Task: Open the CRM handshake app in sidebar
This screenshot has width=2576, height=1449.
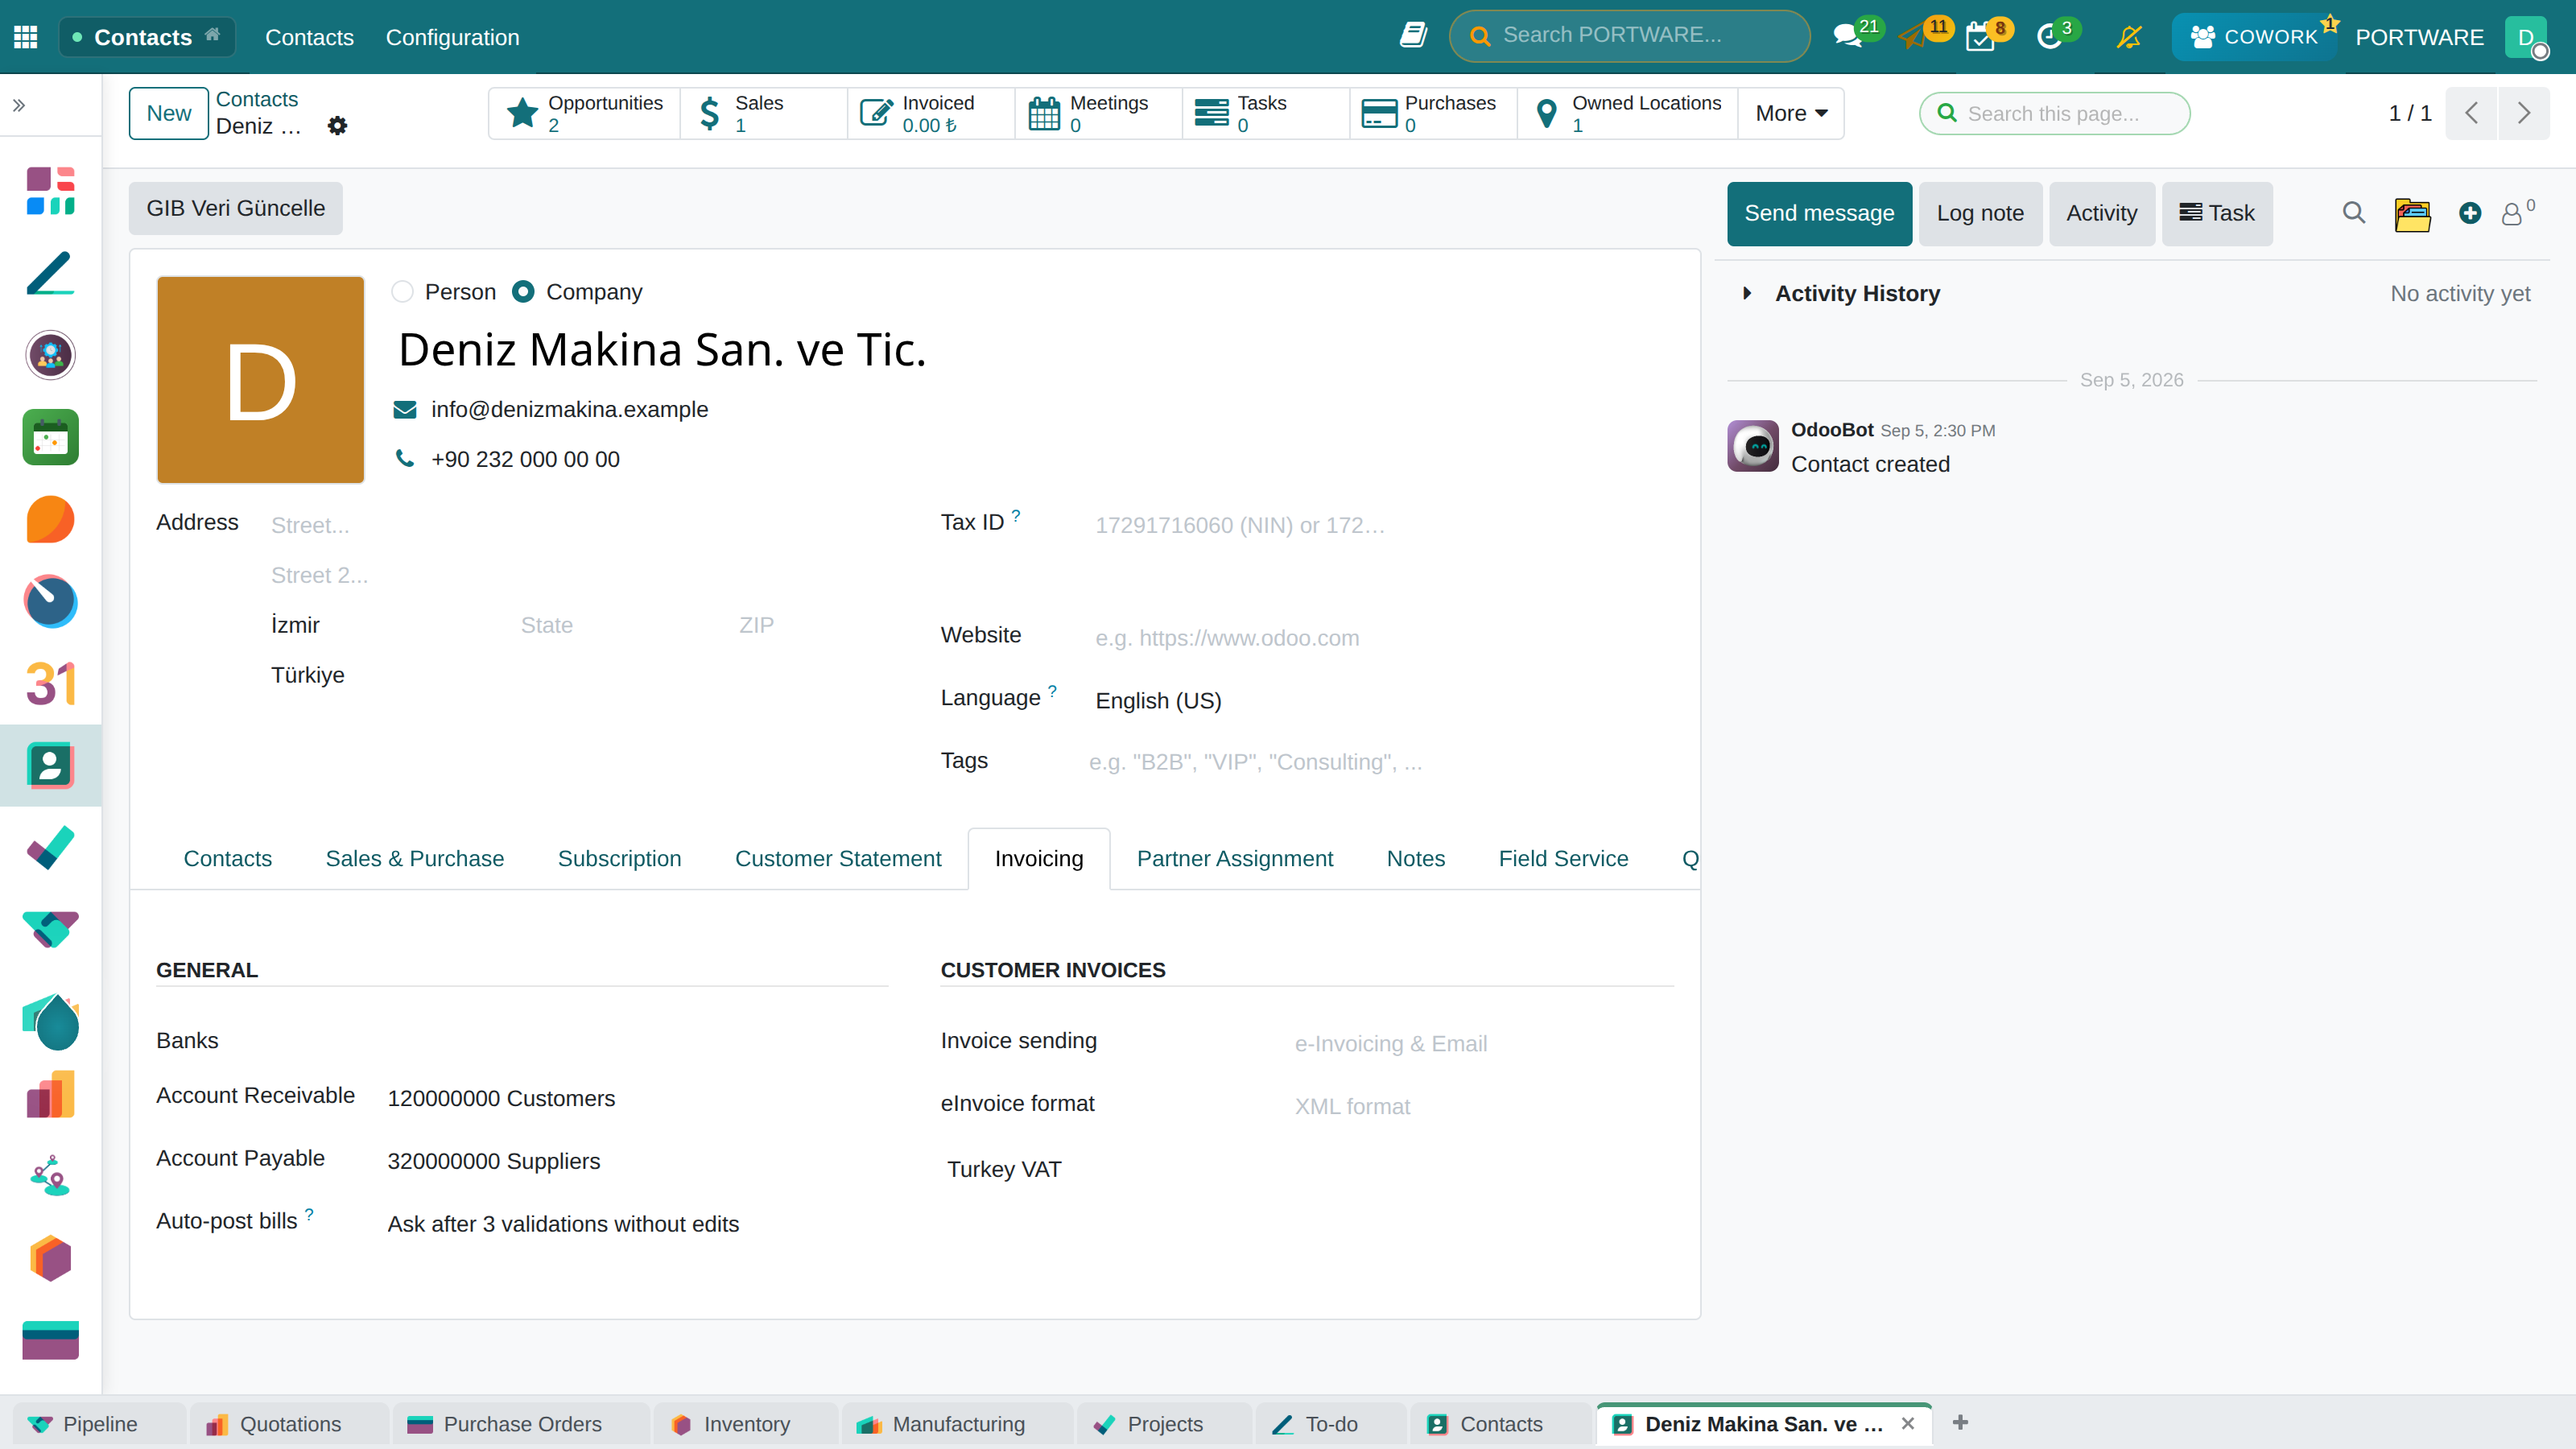Action: coord(50,930)
